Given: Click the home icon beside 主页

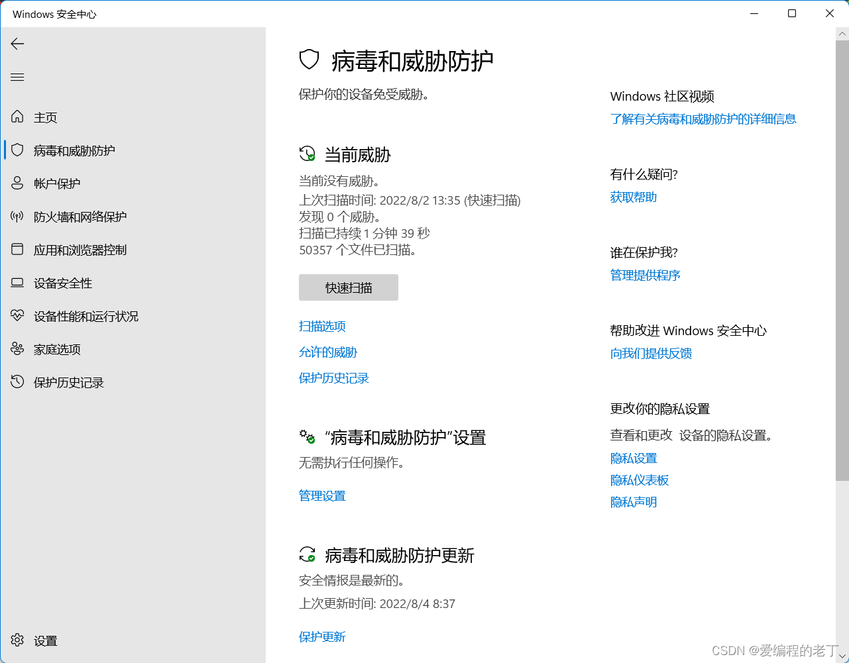Looking at the screenshot, I should click(17, 117).
